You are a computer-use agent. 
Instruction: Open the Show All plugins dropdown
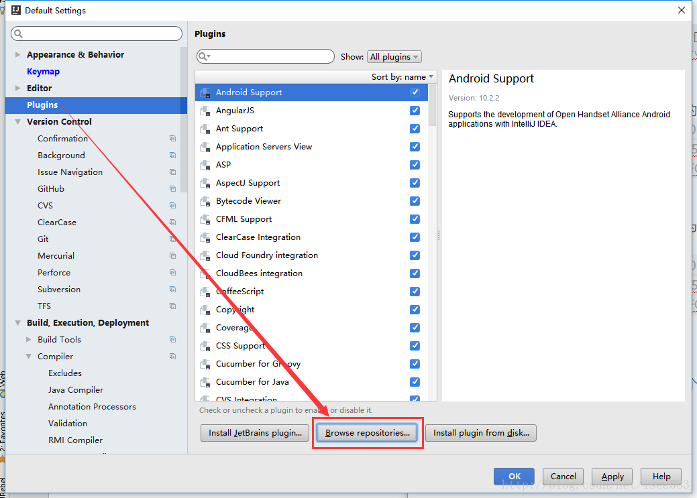(394, 57)
